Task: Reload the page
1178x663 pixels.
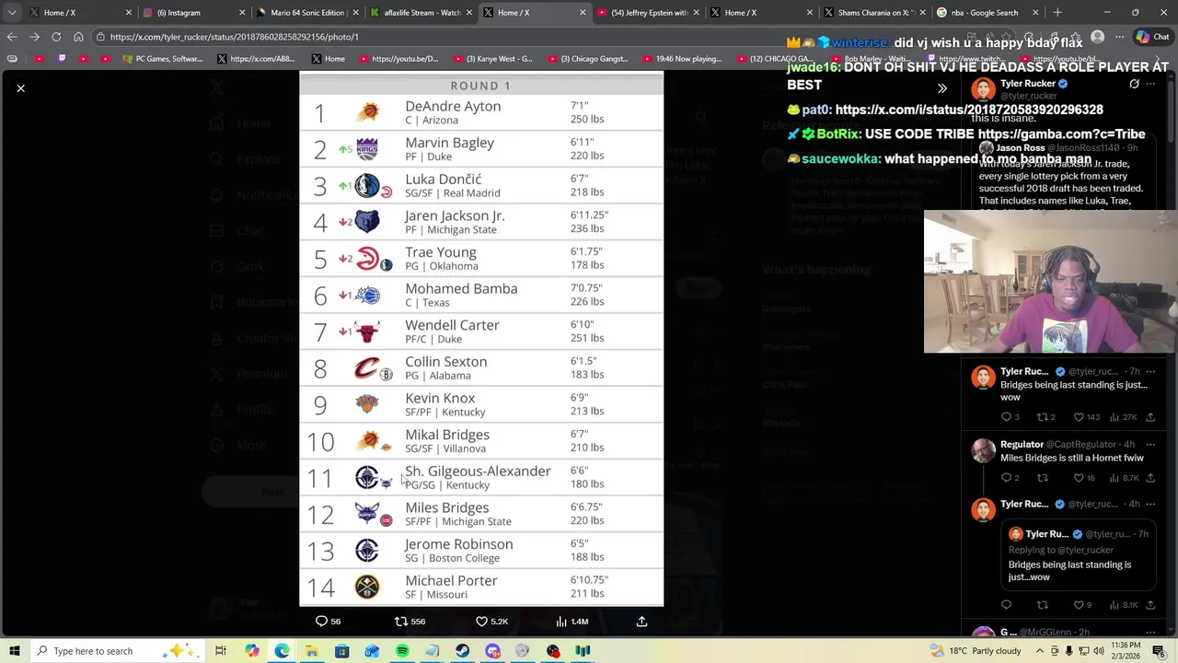Action: [x=56, y=37]
